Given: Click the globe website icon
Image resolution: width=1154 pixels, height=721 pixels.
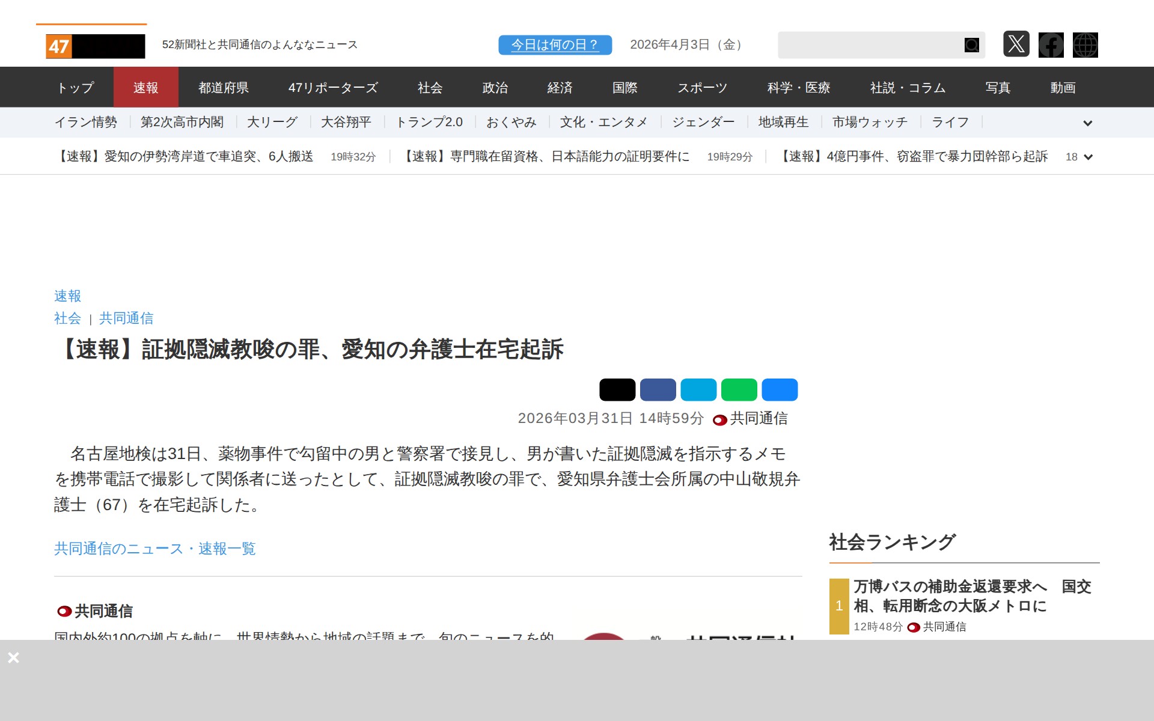Looking at the screenshot, I should click(1085, 45).
